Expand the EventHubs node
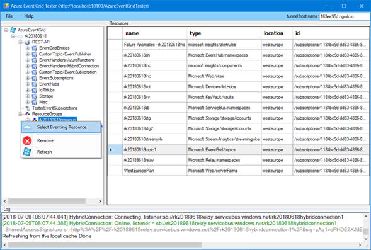The height and width of the screenshot is (250, 371). [28, 84]
